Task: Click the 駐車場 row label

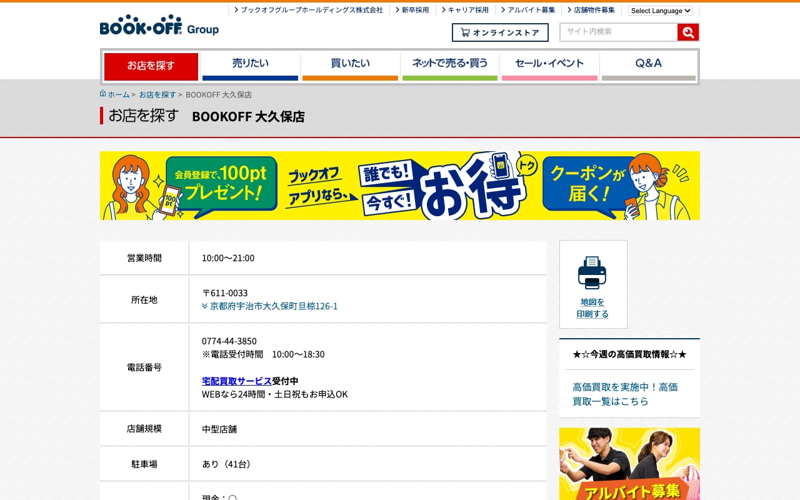Action: [144, 464]
